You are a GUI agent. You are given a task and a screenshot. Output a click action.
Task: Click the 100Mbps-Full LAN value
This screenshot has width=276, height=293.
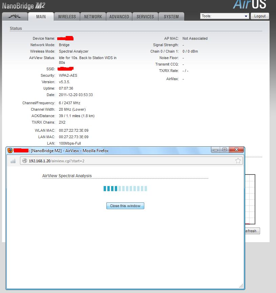point(70,143)
